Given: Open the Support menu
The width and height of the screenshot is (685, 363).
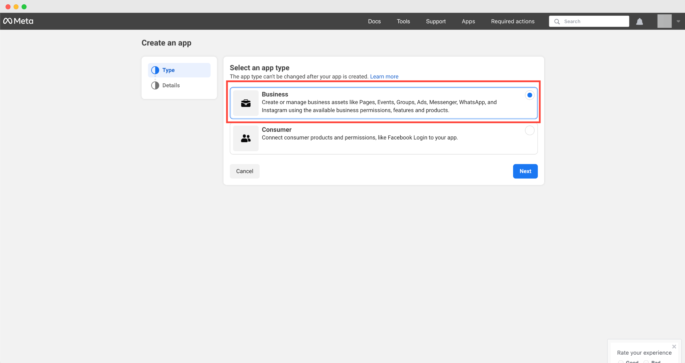Looking at the screenshot, I should tap(435, 21).
